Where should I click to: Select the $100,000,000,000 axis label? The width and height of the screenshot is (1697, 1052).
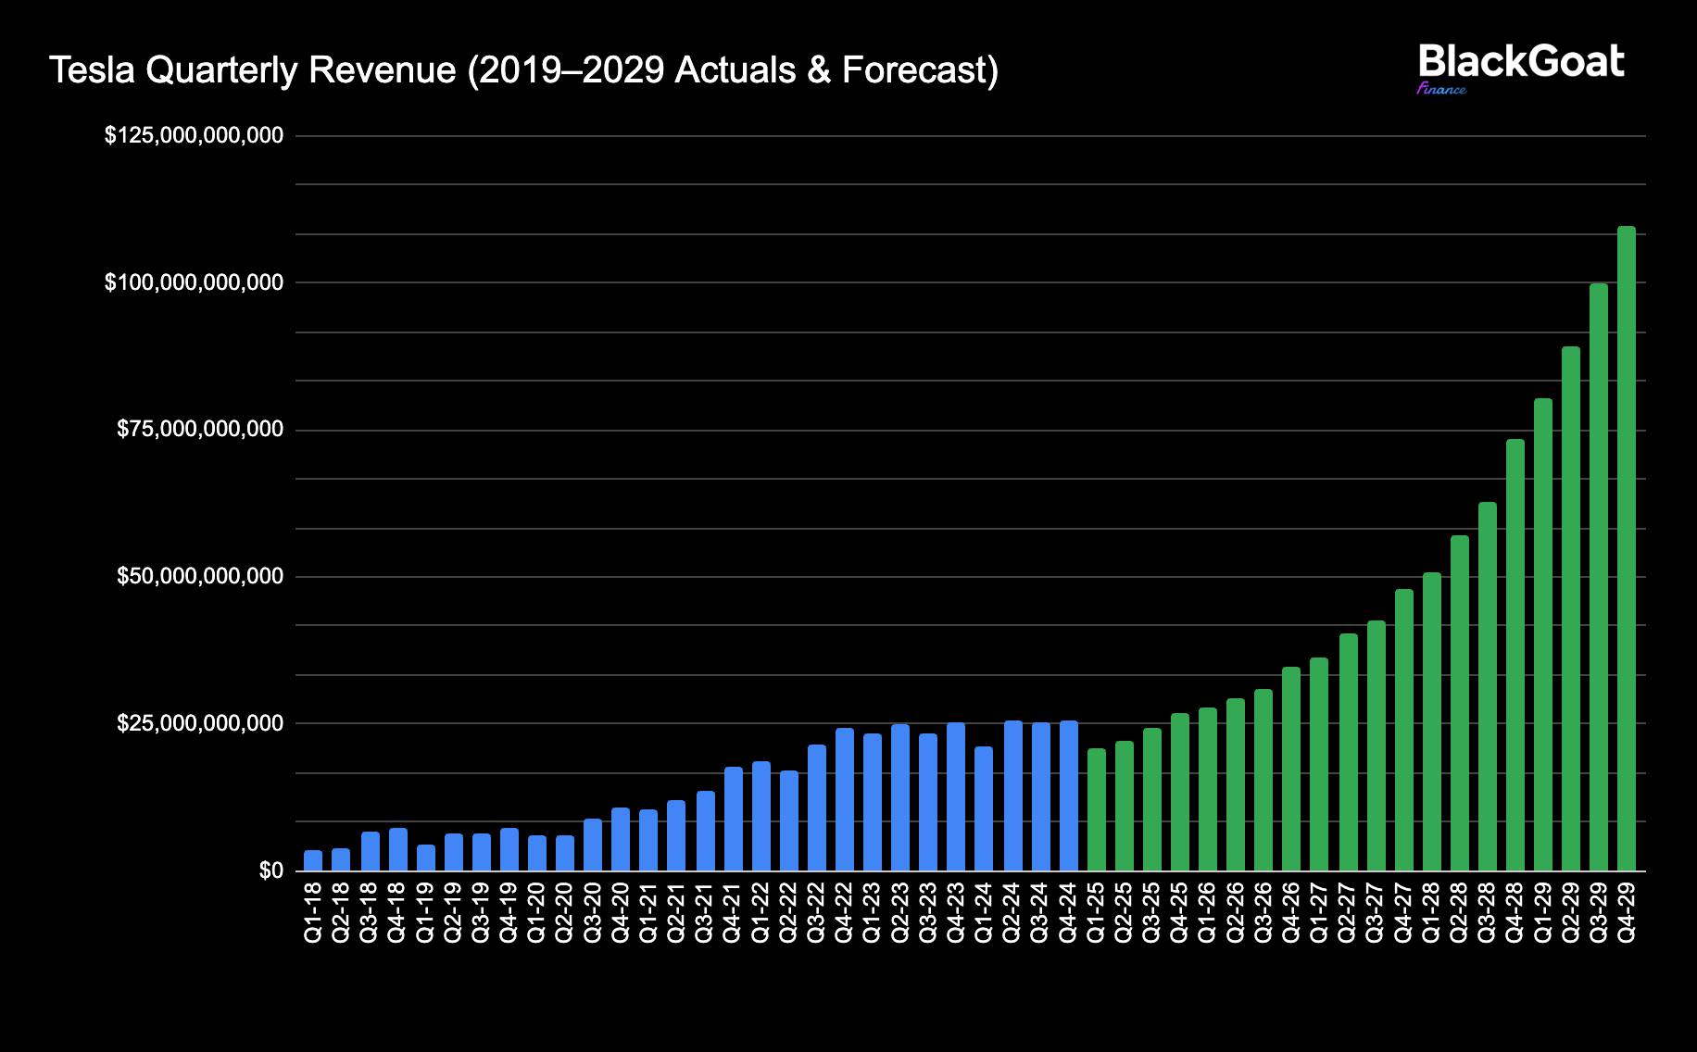194,282
